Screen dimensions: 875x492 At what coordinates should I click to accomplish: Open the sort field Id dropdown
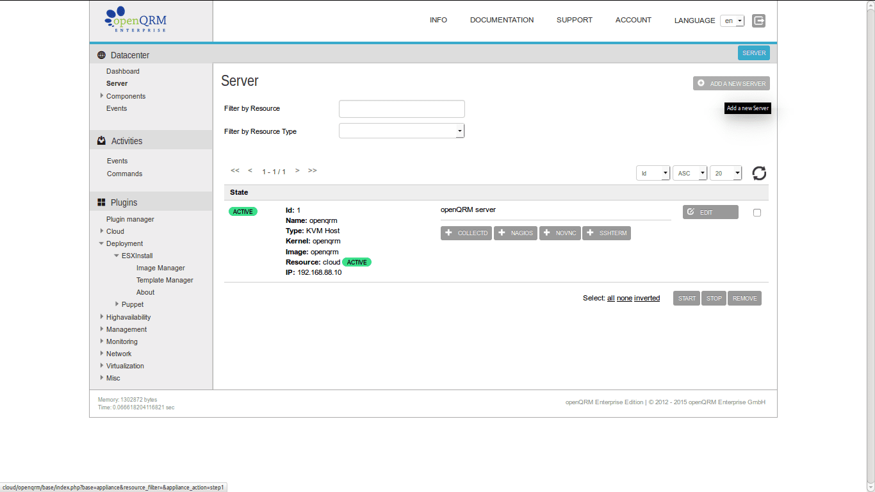click(653, 173)
